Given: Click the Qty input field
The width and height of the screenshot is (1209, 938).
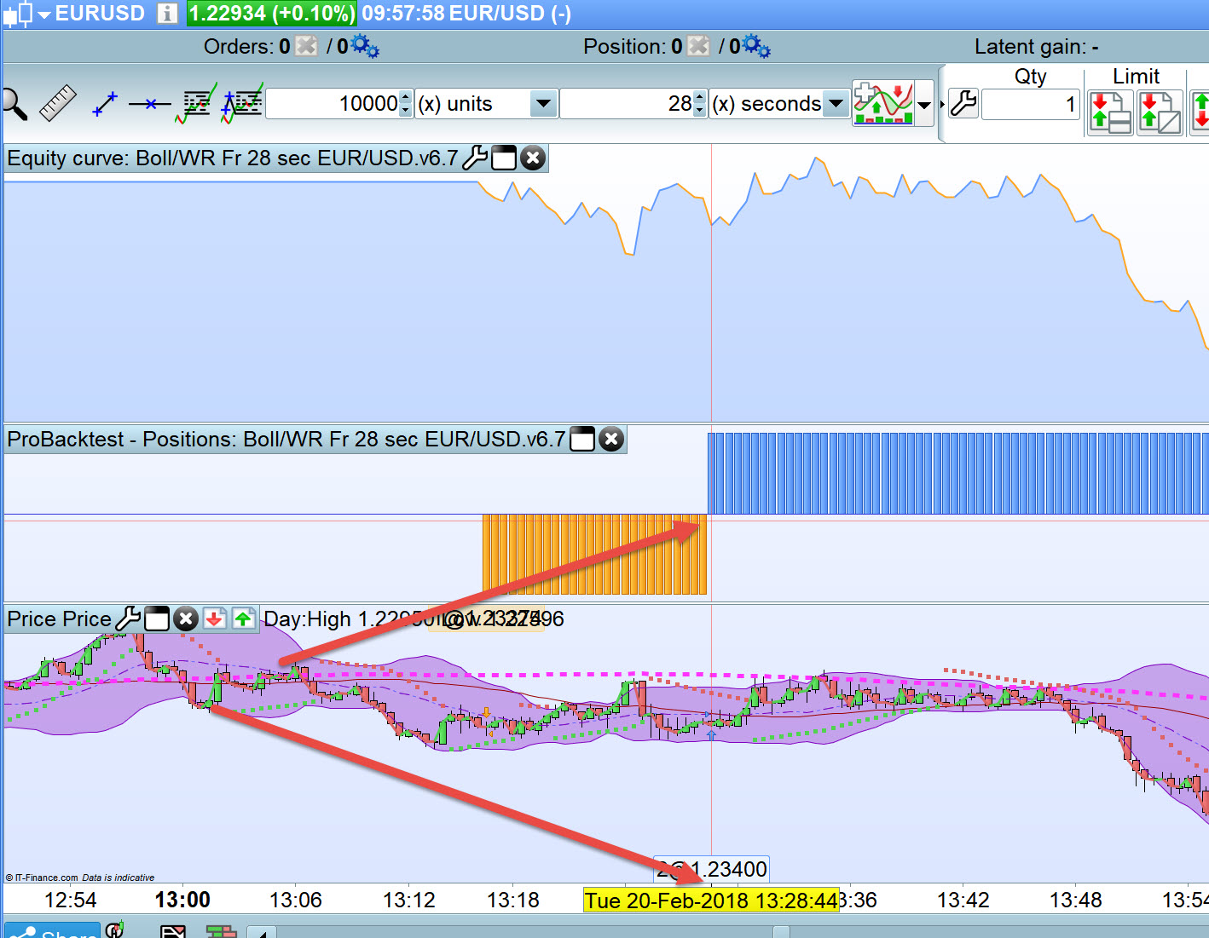Looking at the screenshot, I should 1031,105.
